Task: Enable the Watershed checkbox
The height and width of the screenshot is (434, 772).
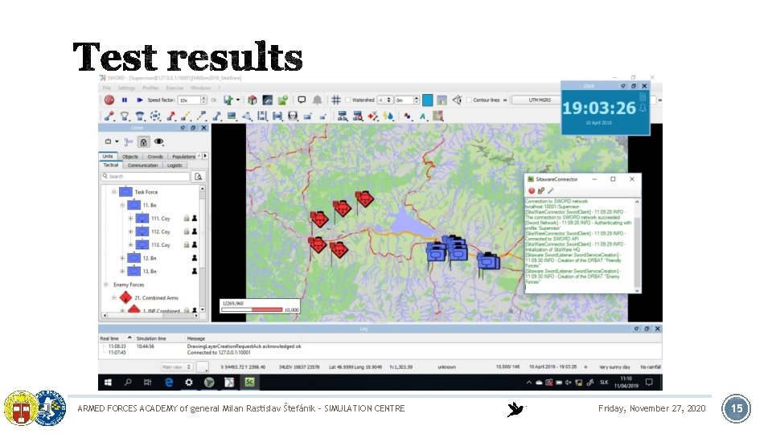Action: pyautogui.click(x=347, y=100)
